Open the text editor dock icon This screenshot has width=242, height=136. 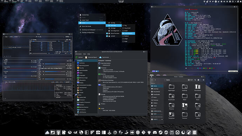(x=64, y=132)
